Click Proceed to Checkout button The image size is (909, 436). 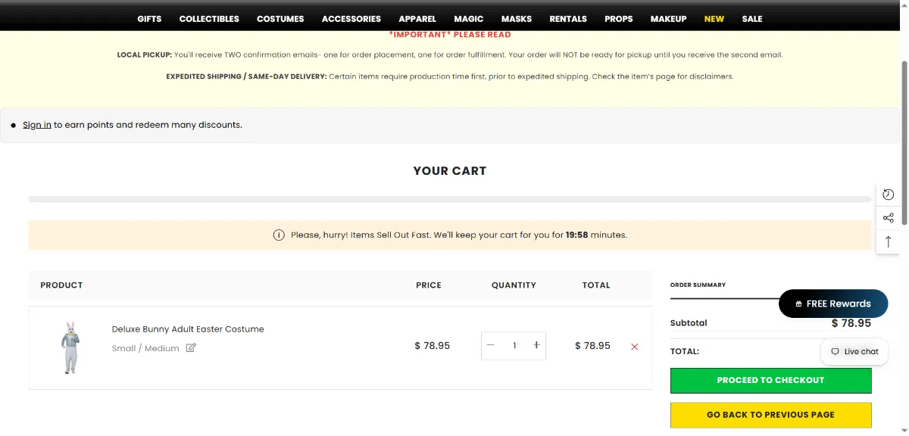coord(770,380)
